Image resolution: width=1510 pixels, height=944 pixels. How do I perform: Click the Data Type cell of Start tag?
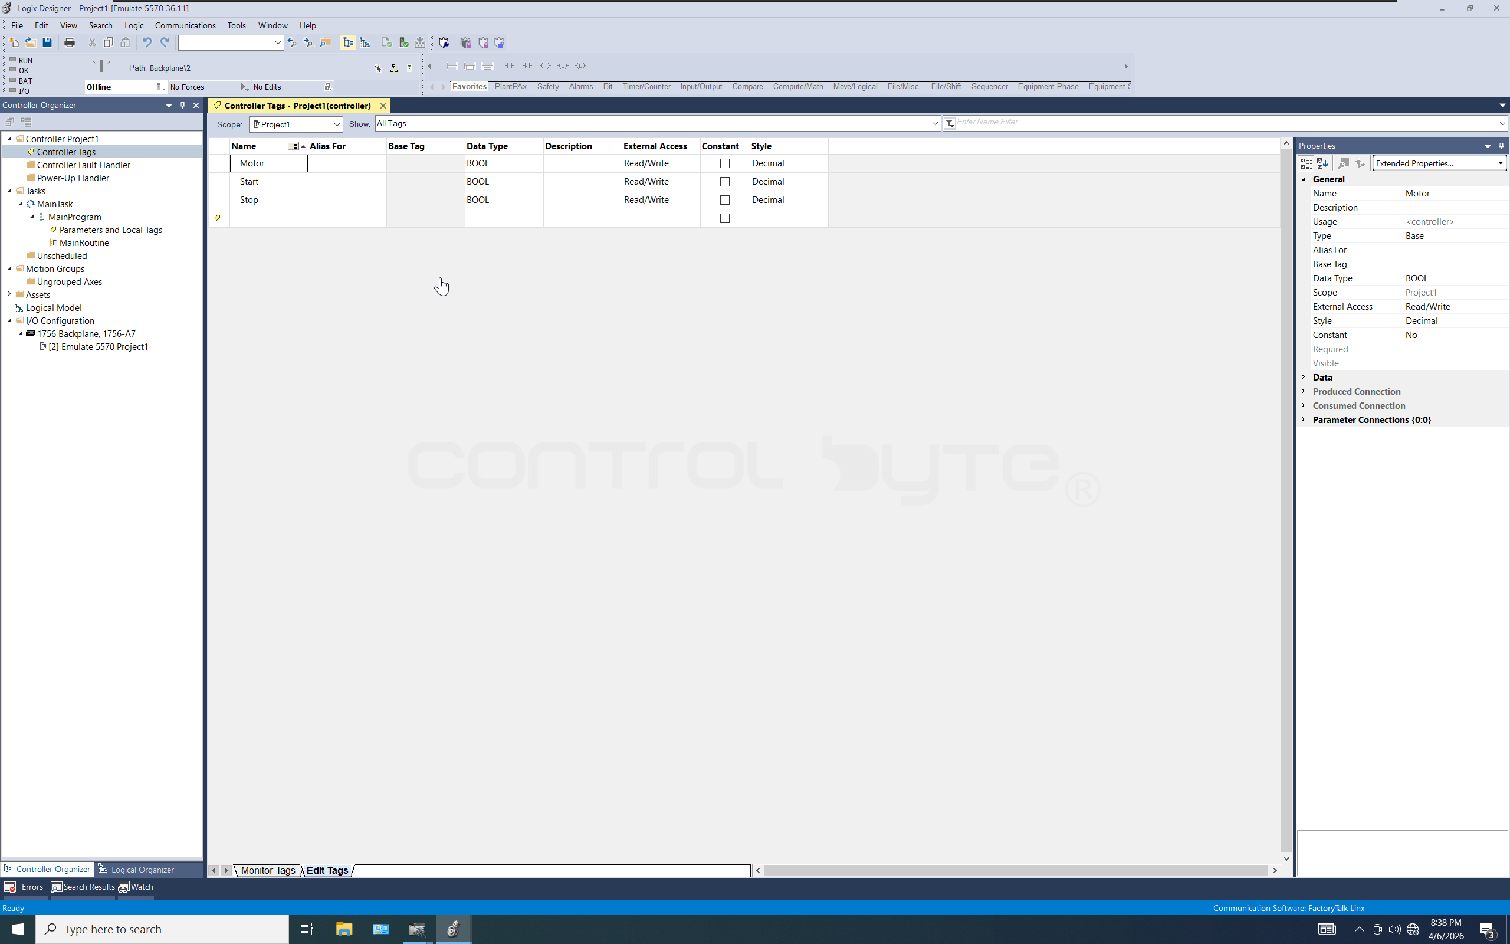click(504, 182)
